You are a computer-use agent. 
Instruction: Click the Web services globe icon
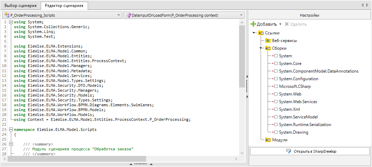(268, 41)
